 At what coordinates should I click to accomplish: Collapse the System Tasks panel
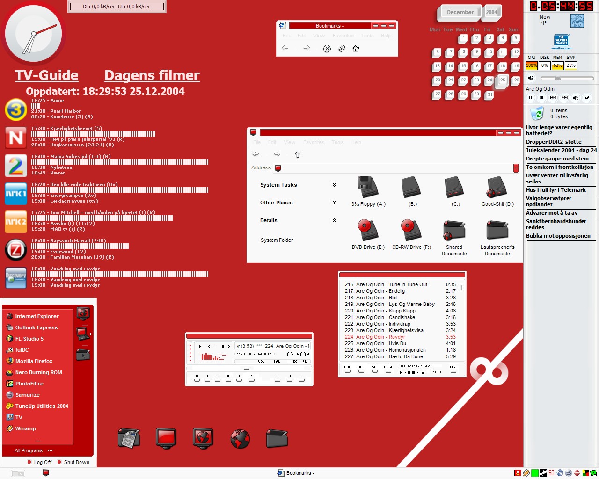(x=334, y=185)
